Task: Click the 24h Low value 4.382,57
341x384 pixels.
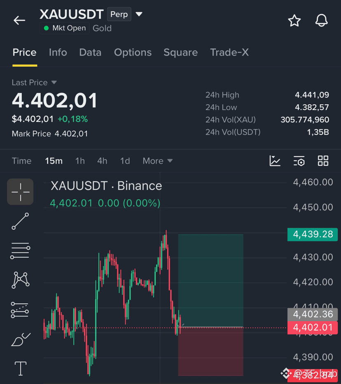Action: [312, 107]
